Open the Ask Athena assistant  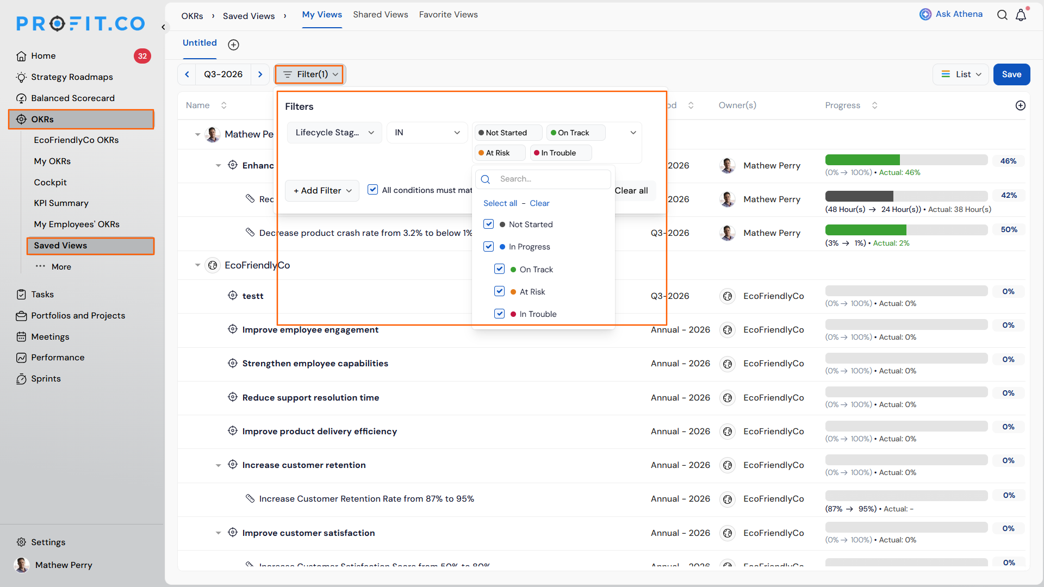click(951, 14)
